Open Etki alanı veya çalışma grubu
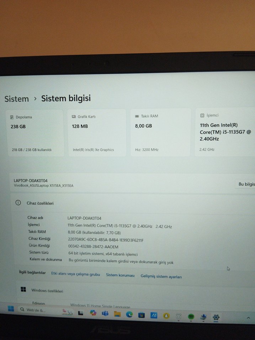The height and width of the screenshot is (340, 255). pyautogui.click(x=76, y=274)
